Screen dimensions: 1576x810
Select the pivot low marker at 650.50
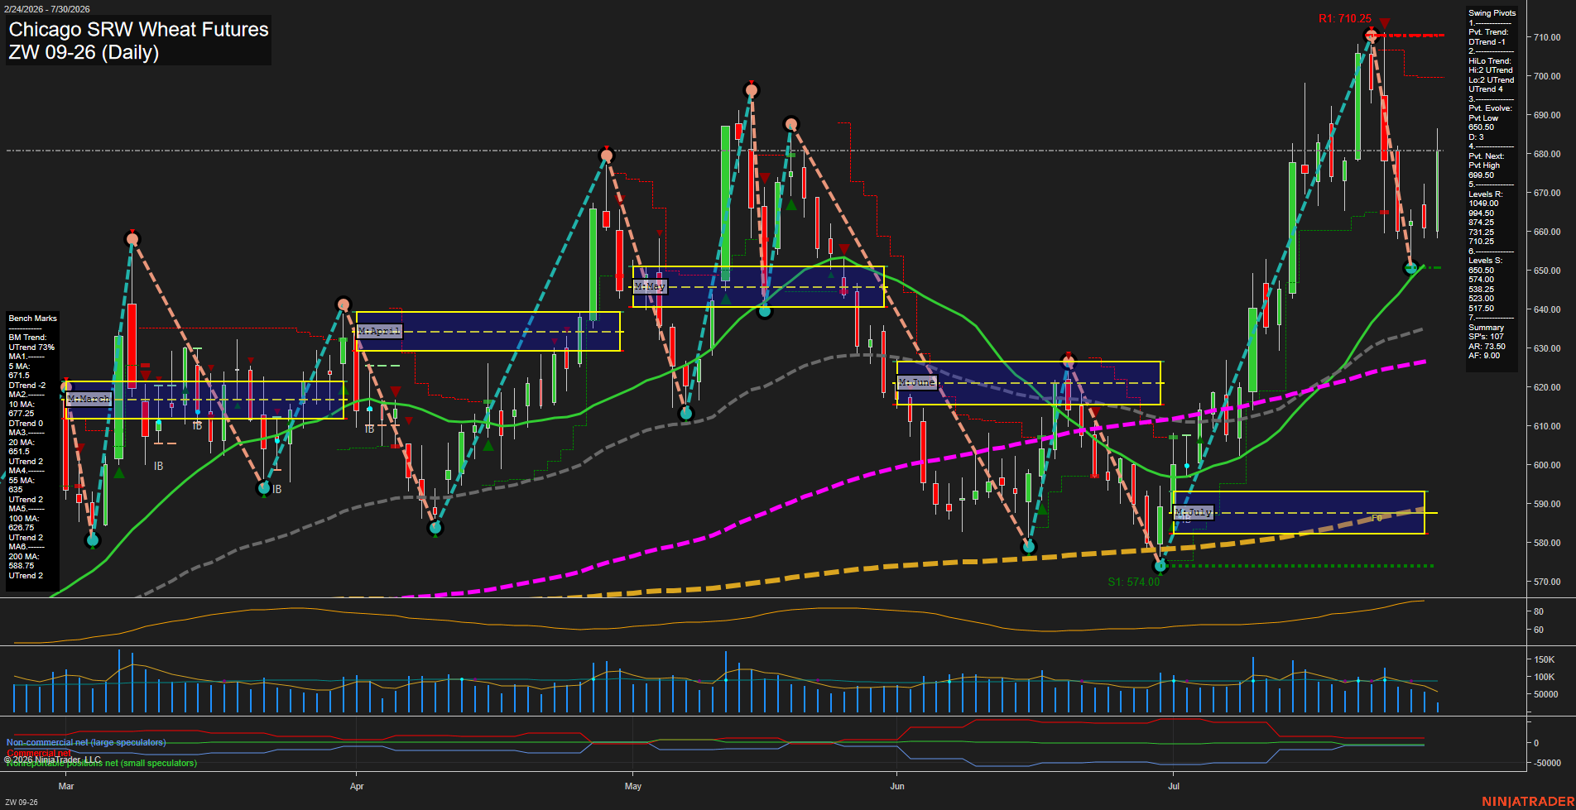click(1412, 267)
